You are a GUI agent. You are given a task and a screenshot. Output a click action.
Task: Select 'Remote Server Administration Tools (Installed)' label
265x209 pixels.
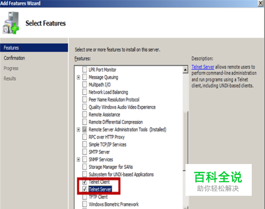(x=127, y=130)
